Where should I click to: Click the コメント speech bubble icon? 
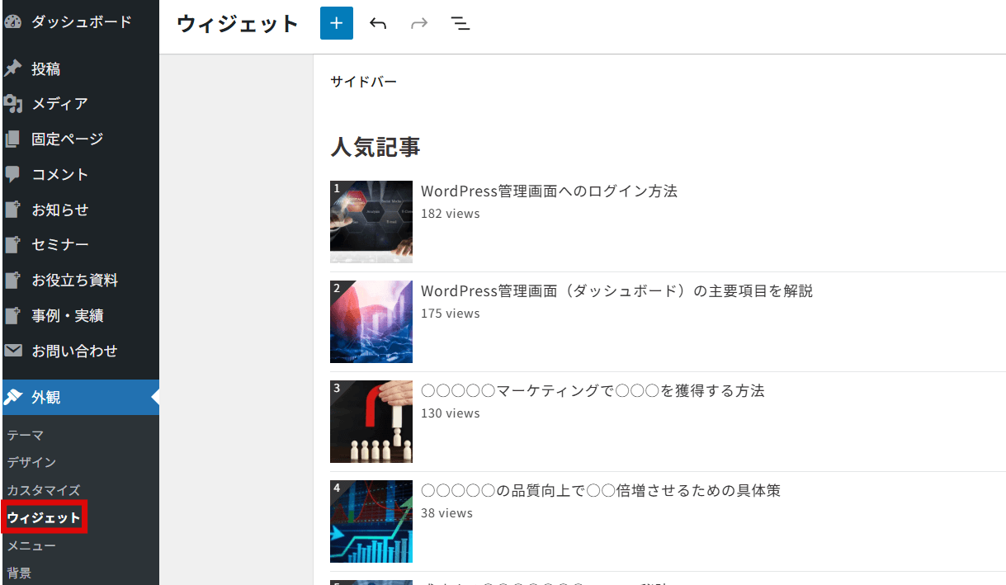tap(12, 174)
